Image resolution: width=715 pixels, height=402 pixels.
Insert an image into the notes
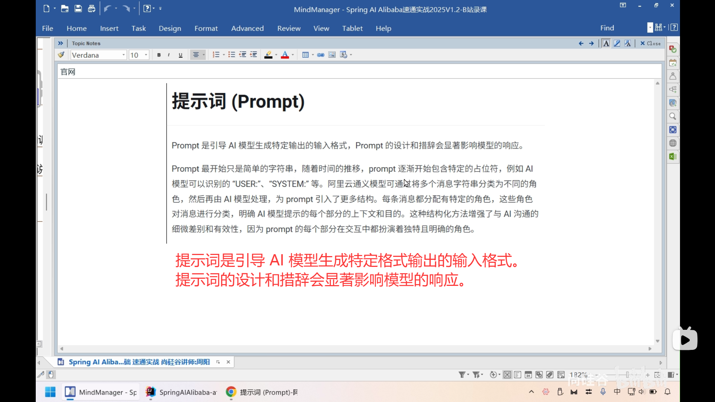(x=332, y=55)
